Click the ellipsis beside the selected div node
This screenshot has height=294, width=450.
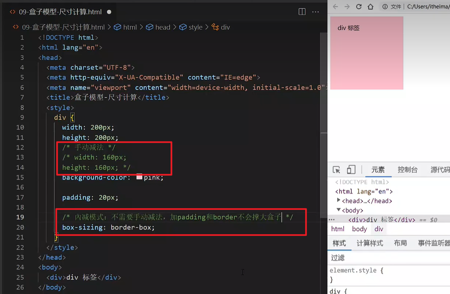[x=332, y=220]
